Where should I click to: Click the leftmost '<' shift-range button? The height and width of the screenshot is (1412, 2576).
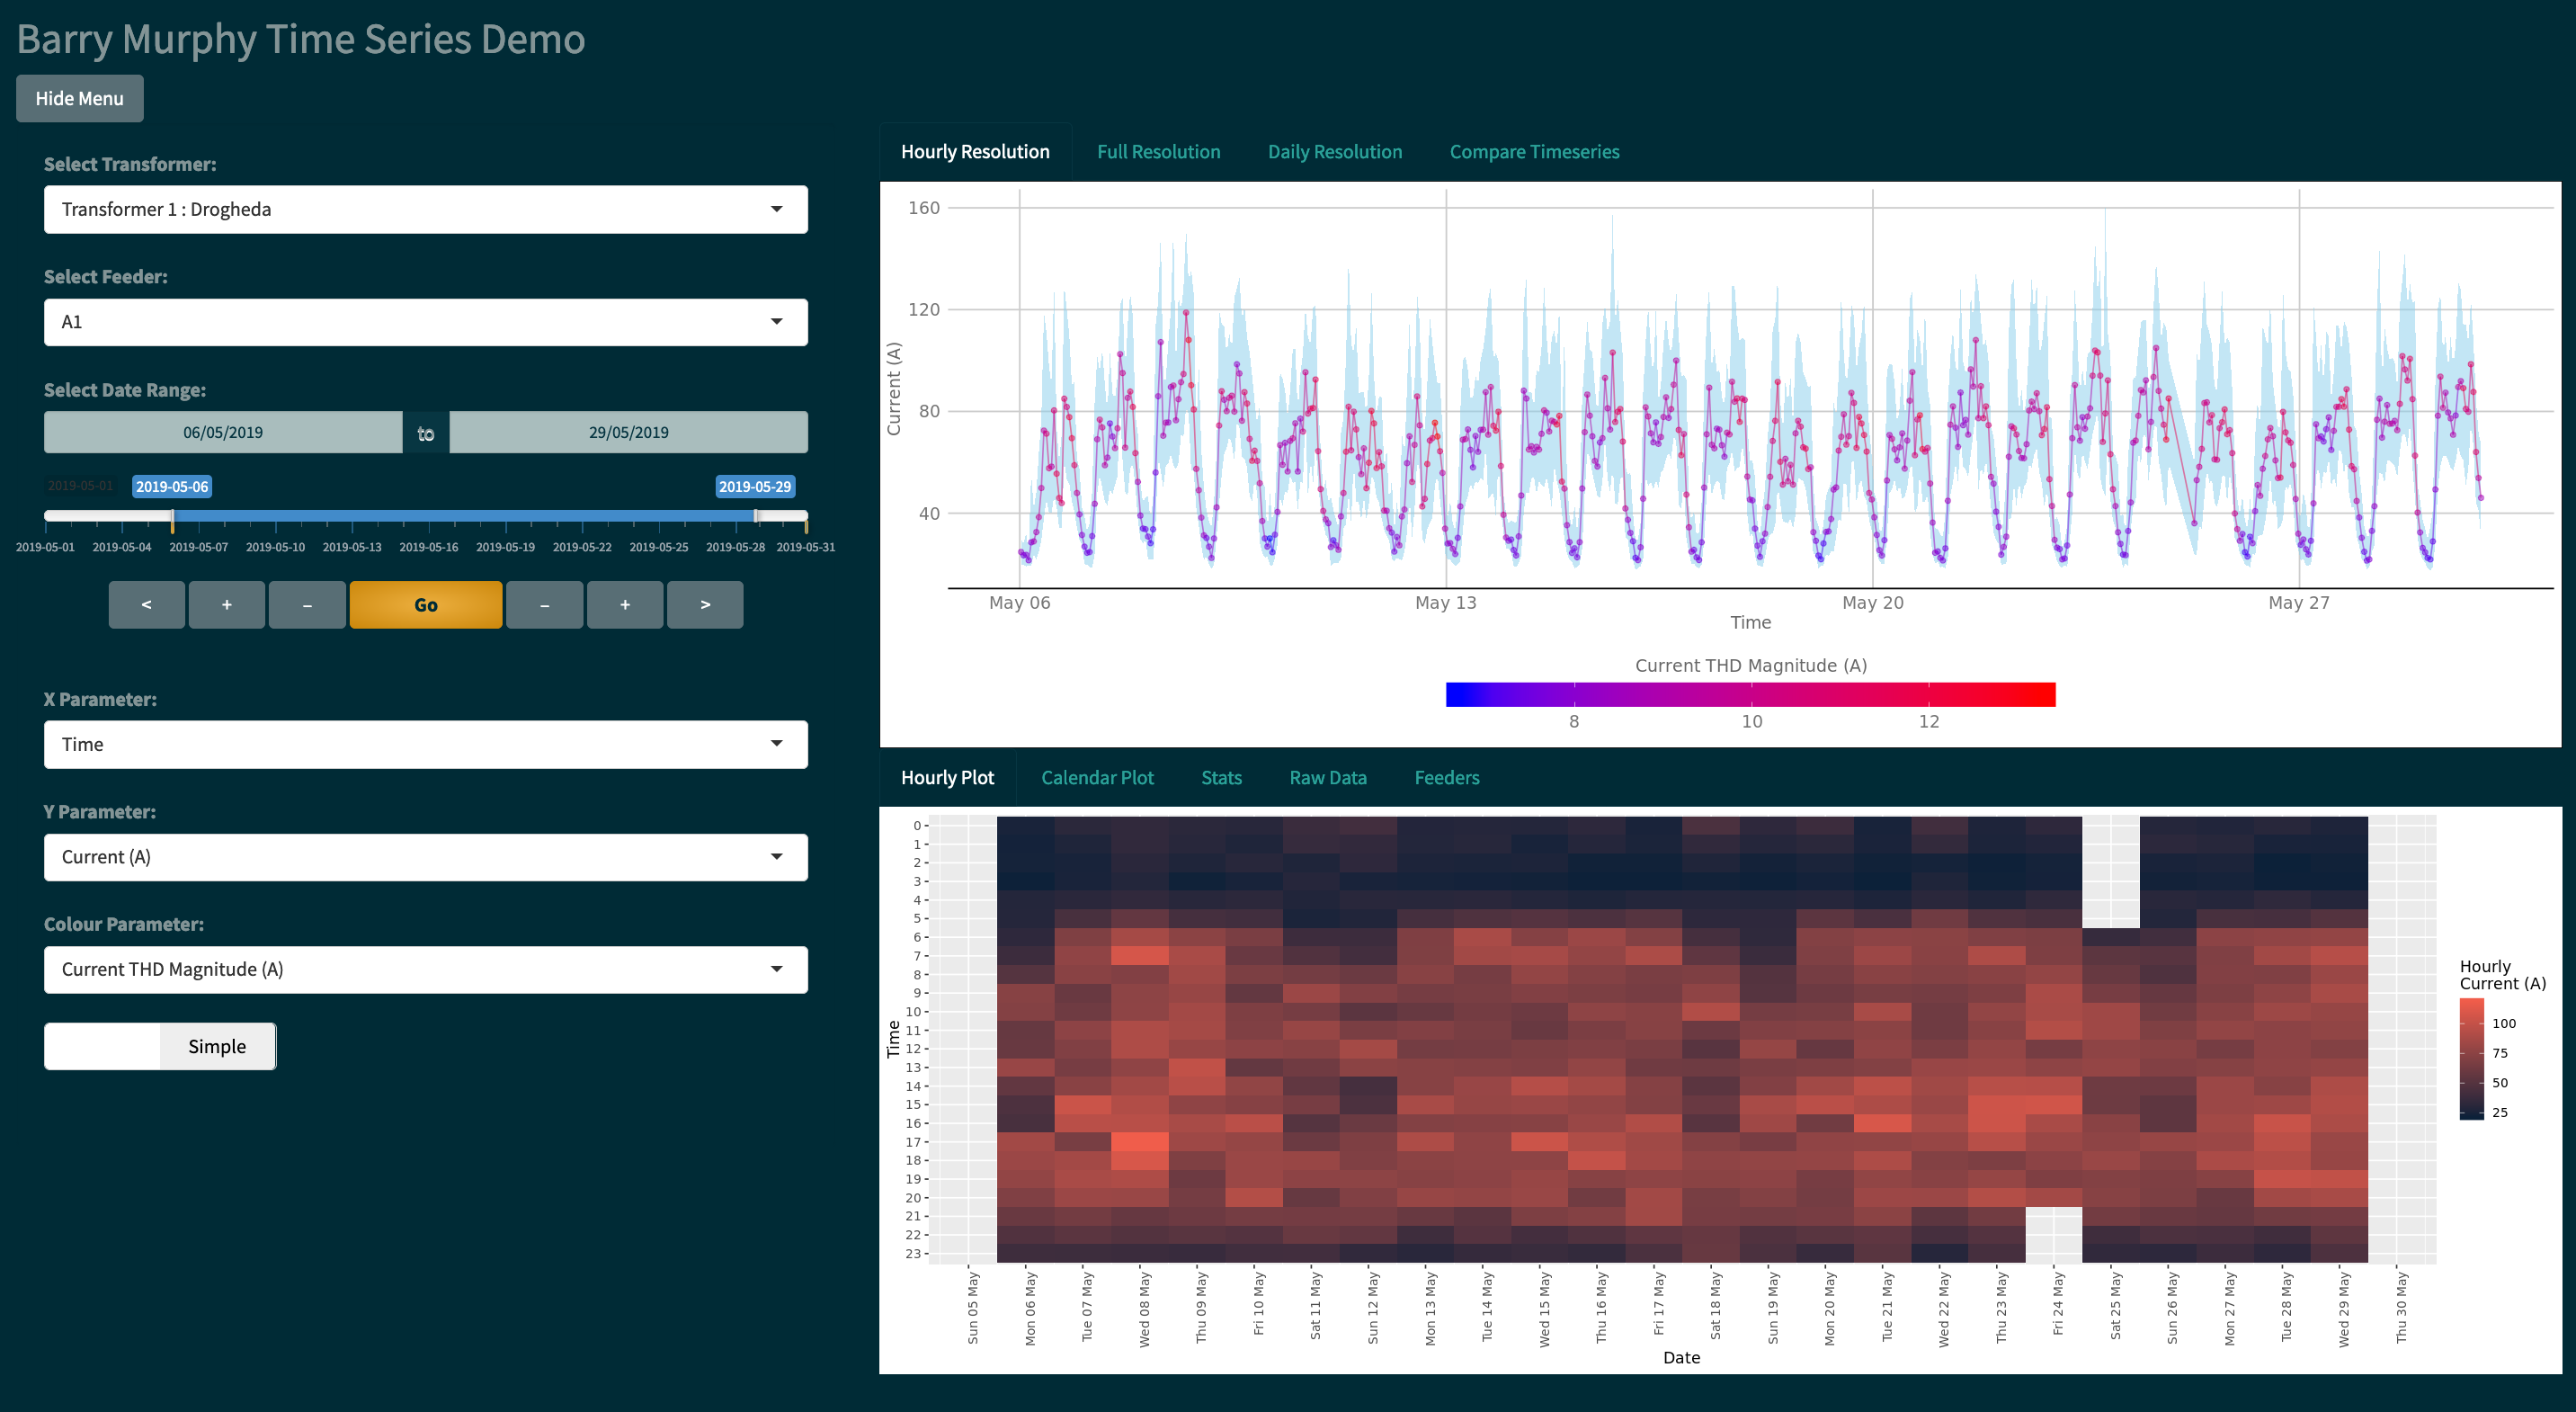(146, 605)
